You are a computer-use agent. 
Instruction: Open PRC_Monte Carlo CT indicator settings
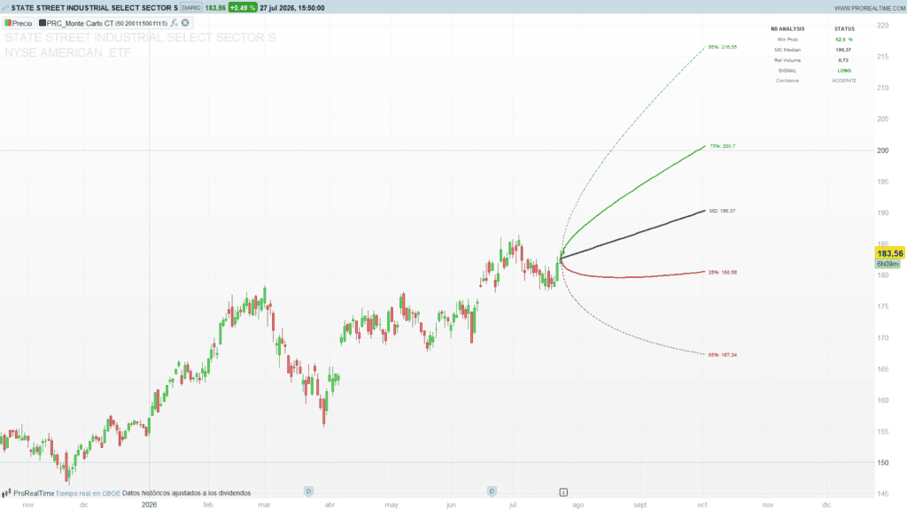coord(80,23)
